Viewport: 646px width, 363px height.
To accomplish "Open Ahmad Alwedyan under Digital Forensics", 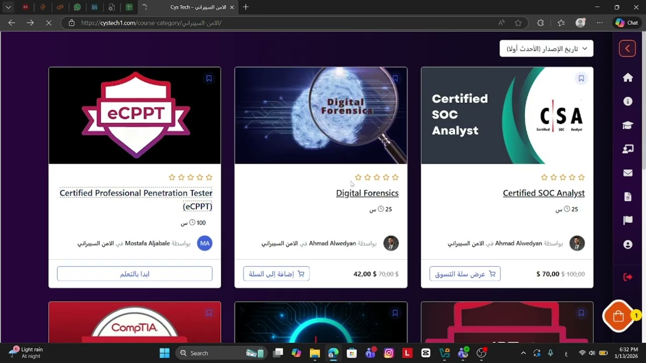I will click(333, 244).
